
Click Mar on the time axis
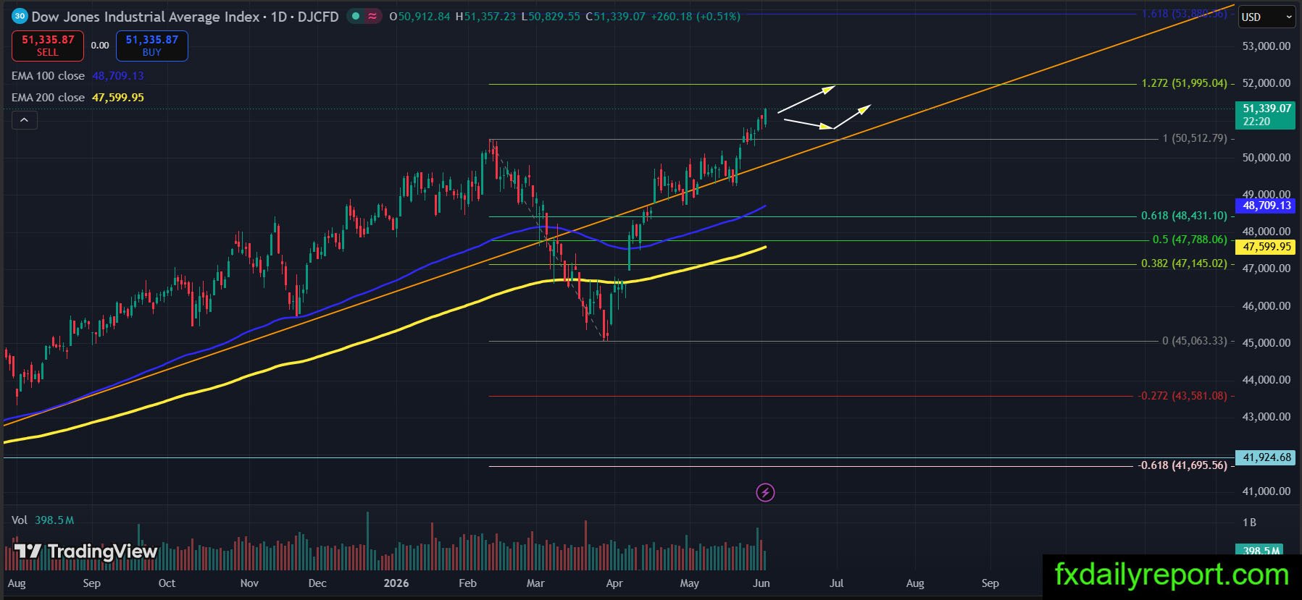(x=535, y=583)
